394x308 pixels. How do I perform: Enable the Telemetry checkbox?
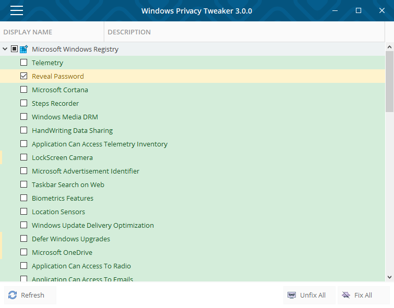tap(23, 63)
